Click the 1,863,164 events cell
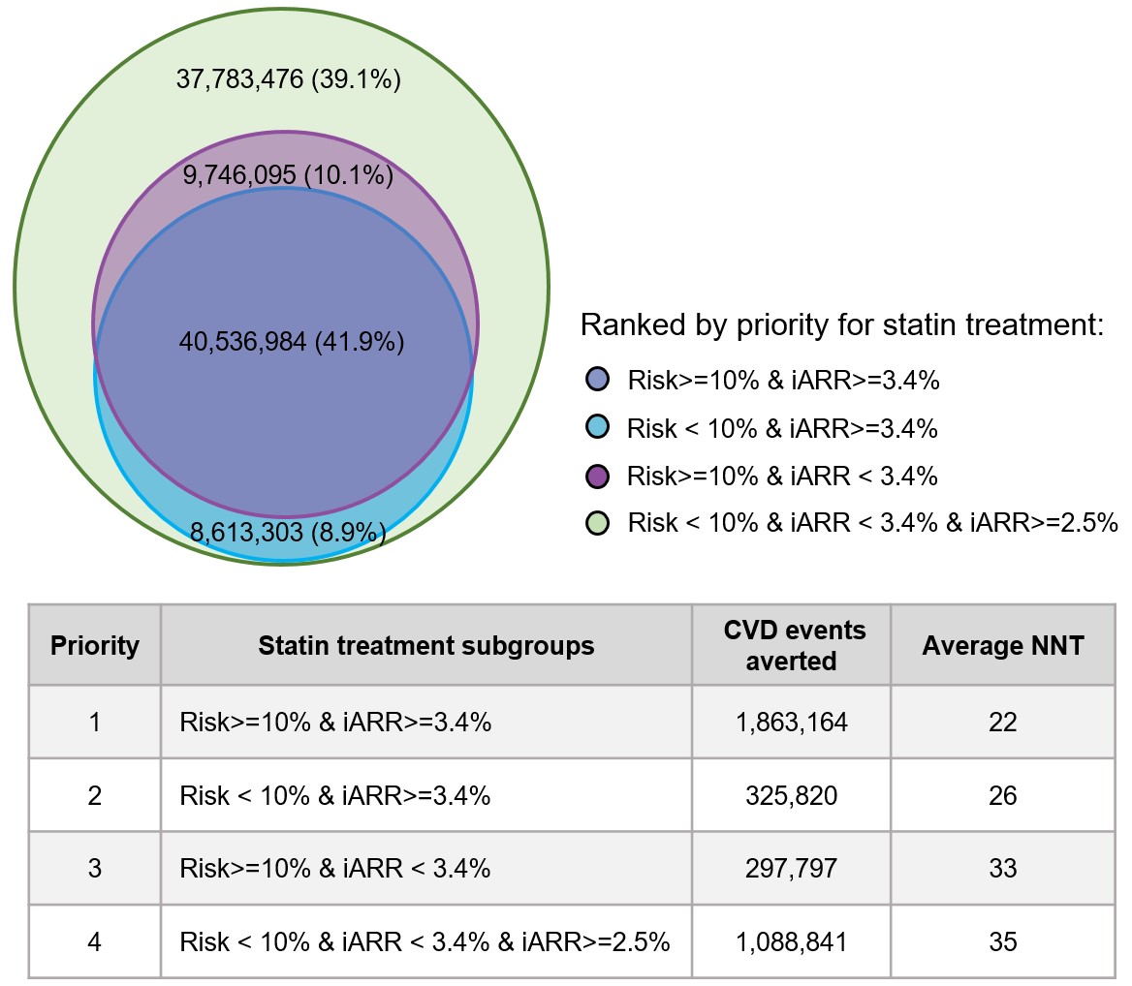Screen dimensions: 1132x986 click(x=794, y=722)
